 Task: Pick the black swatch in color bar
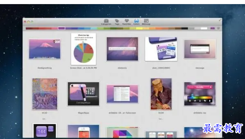coord(184,28)
